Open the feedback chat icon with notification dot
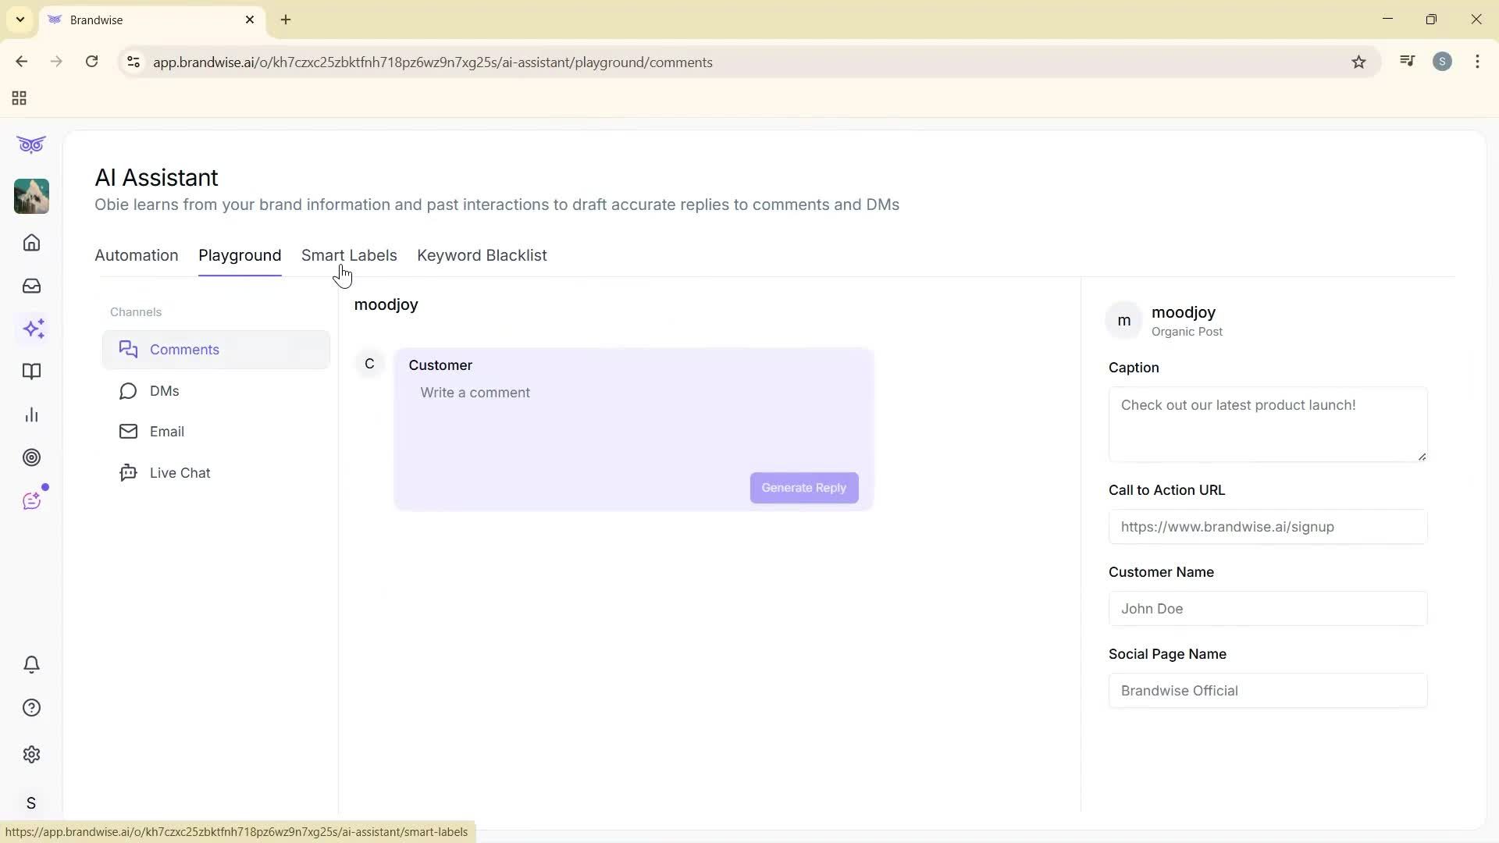Viewport: 1499px width, 843px height. 31,500
